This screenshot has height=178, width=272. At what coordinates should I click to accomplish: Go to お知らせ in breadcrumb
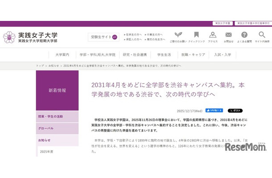[54, 66]
